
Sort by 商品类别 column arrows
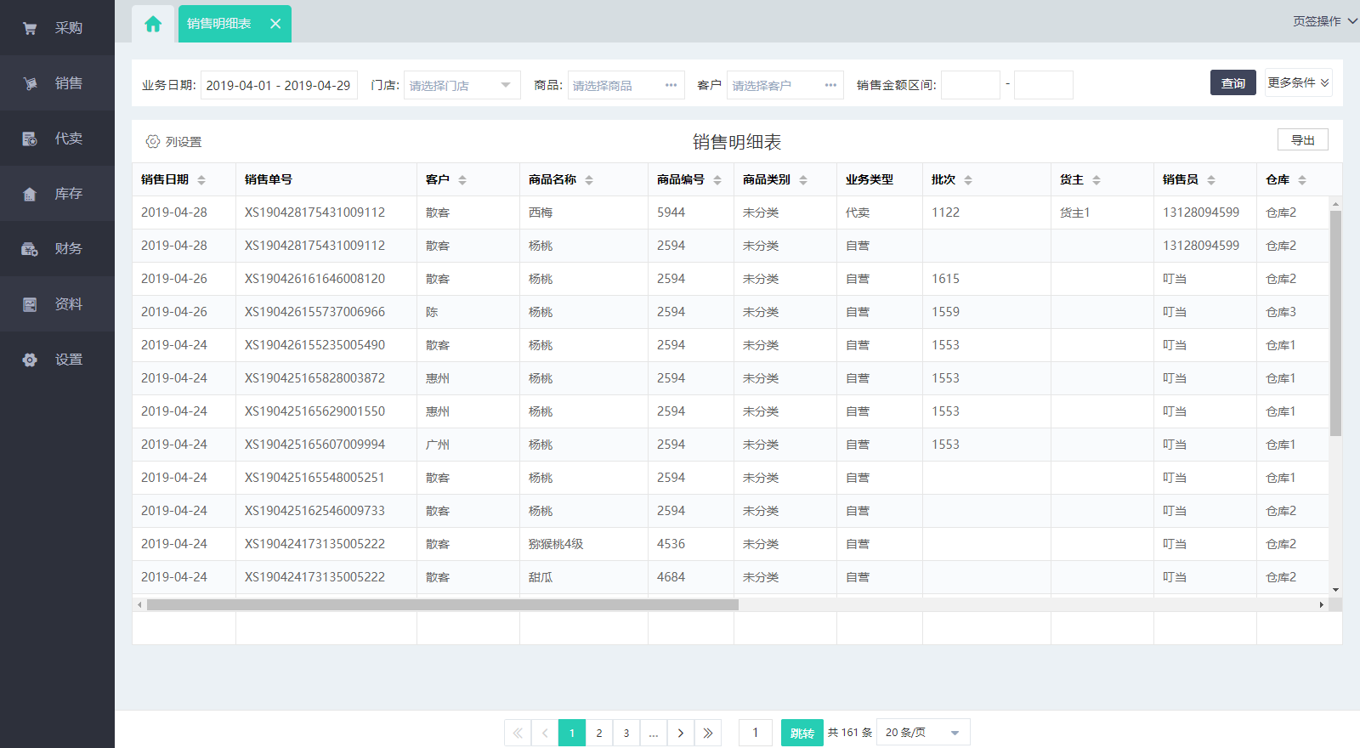click(x=803, y=180)
